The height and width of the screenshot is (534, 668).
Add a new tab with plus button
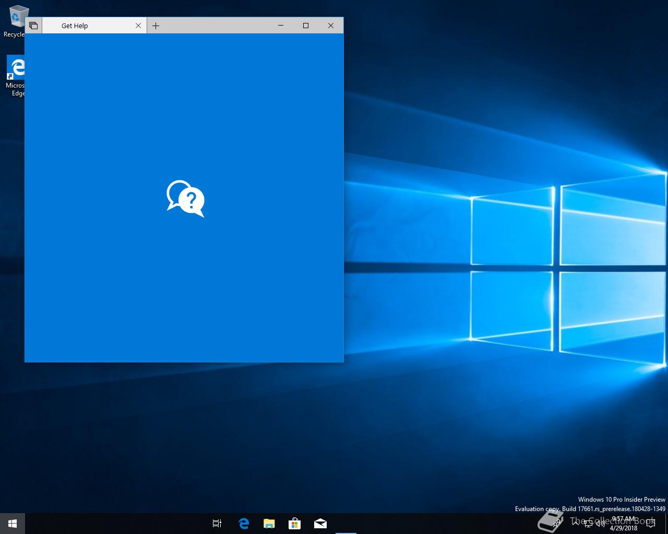(156, 26)
